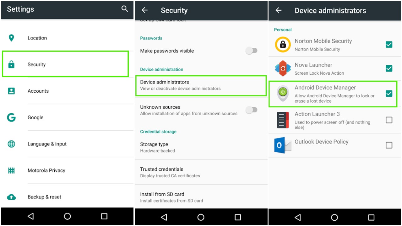Tap the Norton Mobile Security app icon
Screen dimensions: 402x226
(x=283, y=45)
